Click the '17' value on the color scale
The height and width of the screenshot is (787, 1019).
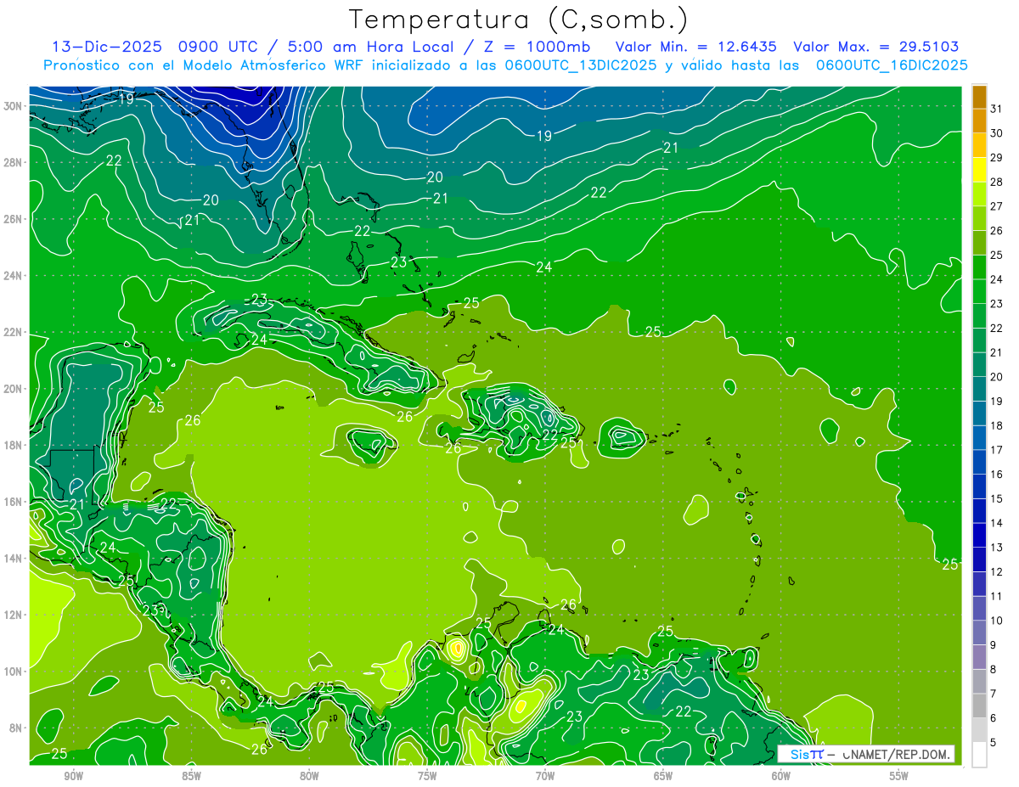click(997, 450)
